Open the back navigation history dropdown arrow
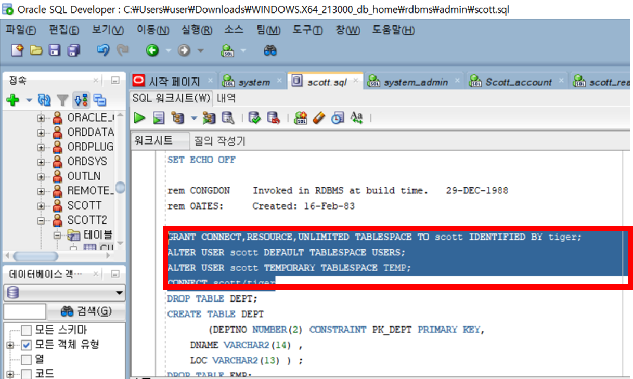633x379 pixels. tap(167, 51)
